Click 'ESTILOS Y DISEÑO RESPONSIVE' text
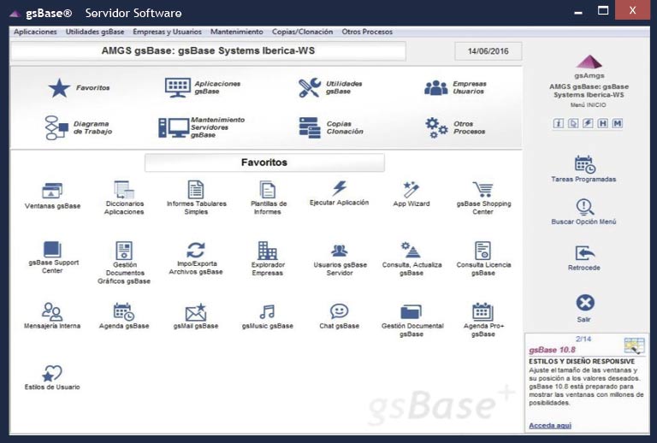Screen dimensions: 657x443 point(582,362)
